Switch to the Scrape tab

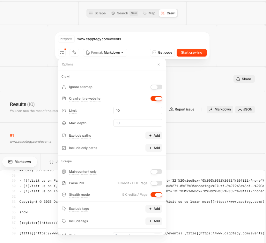(97, 13)
